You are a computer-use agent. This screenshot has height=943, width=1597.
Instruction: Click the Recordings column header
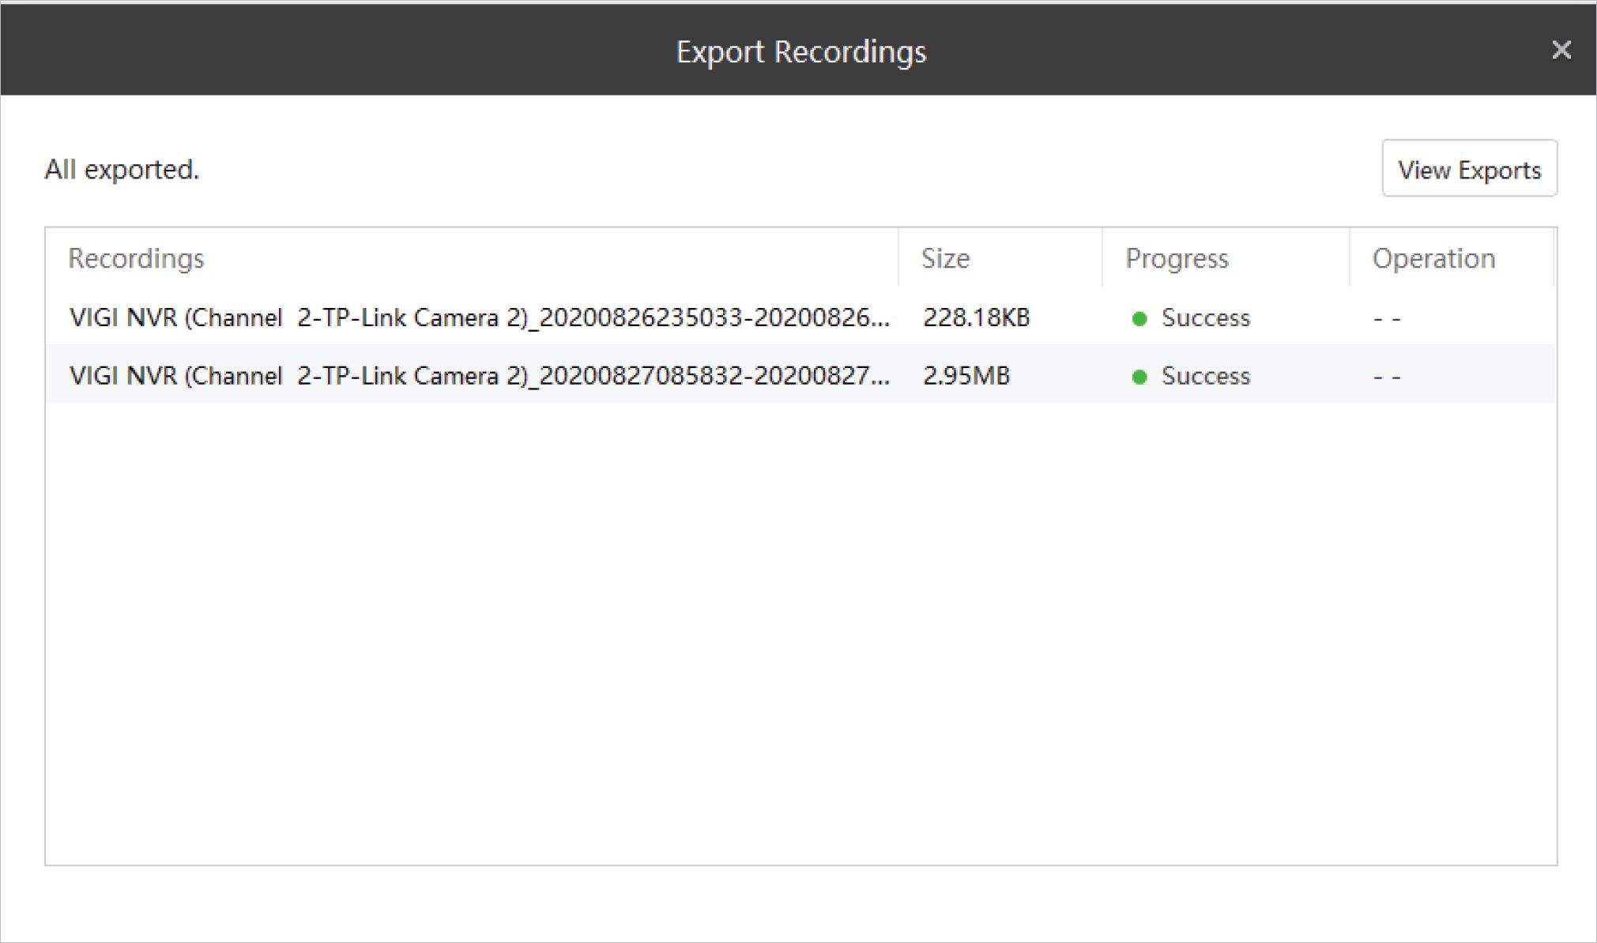136,258
